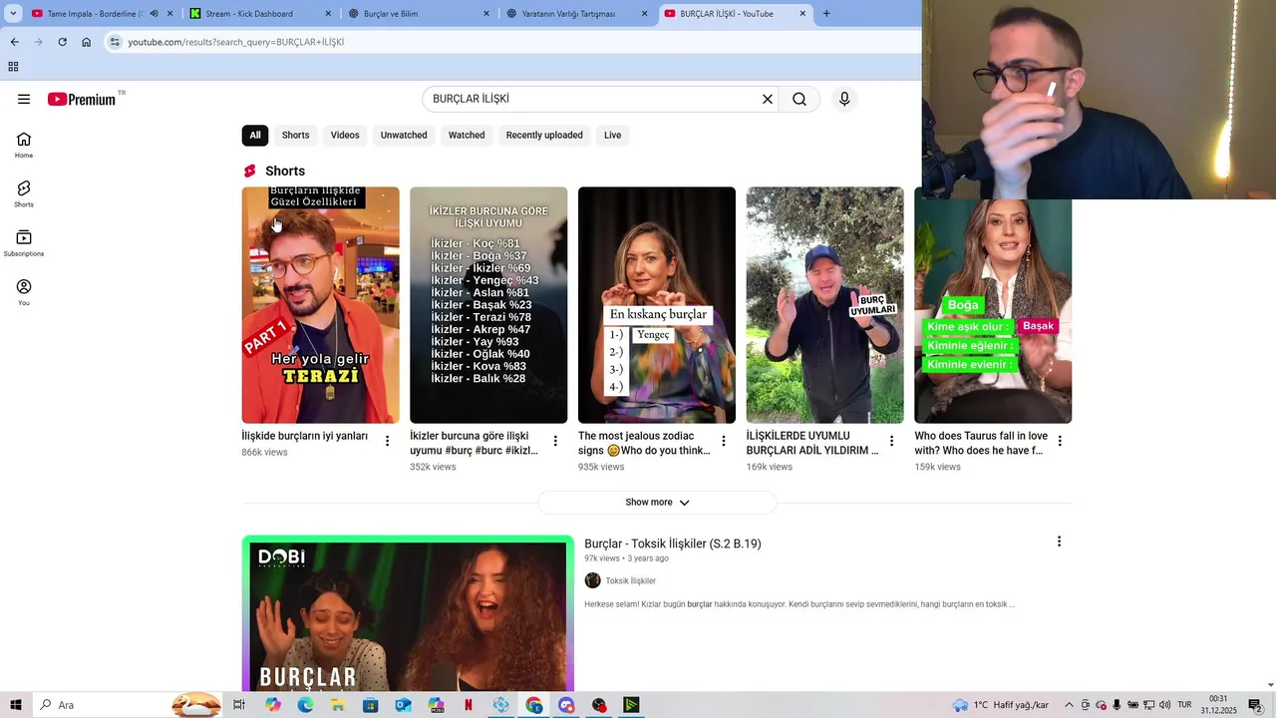The image size is (1276, 718).
Task: Go to the YouTube Premium logo home
Action: click(x=82, y=99)
